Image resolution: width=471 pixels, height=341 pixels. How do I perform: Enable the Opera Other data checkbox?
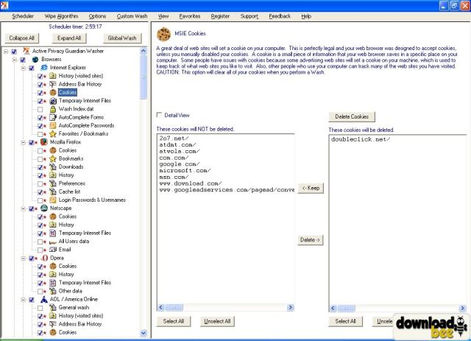pyautogui.click(x=40, y=292)
